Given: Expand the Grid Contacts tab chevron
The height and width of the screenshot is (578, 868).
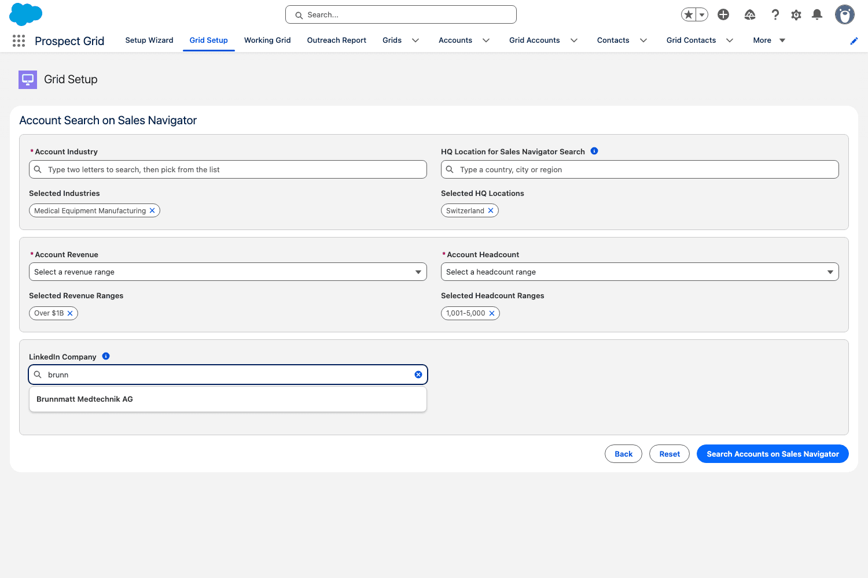Looking at the screenshot, I should coord(730,40).
